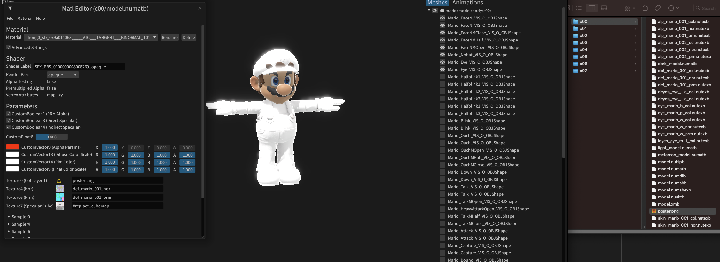This screenshot has width=720, height=262.
Task: Hide the Mario_Nohat mesh via eye icon
Action: (x=443, y=55)
